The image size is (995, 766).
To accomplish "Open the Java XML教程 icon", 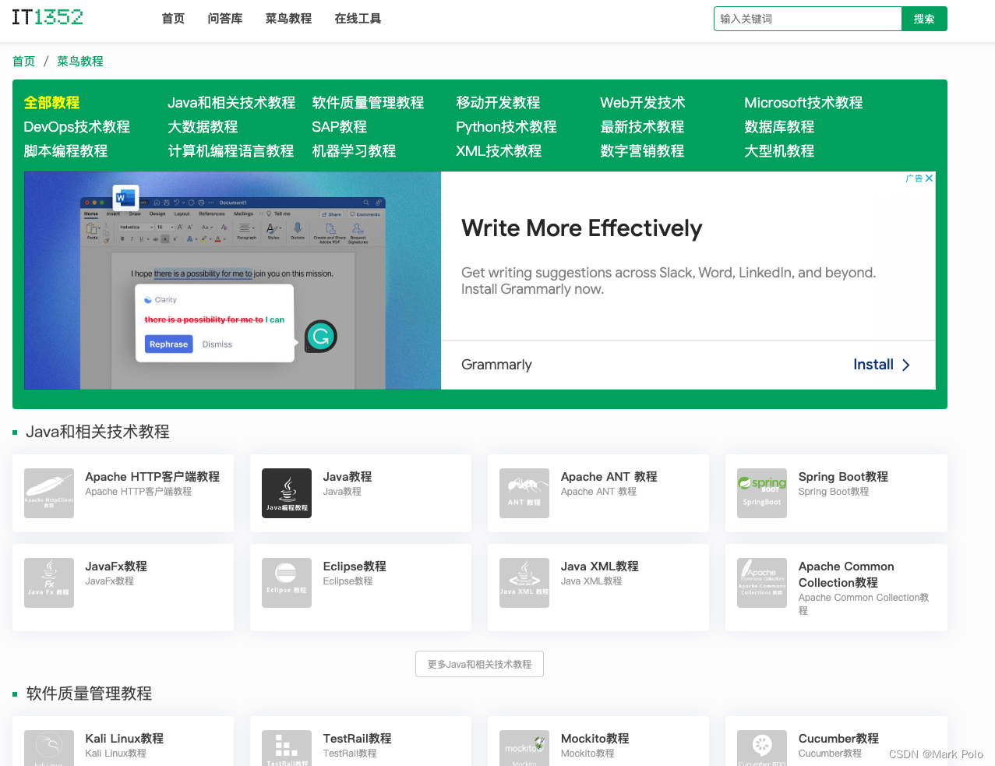I will (x=524, y=583).
